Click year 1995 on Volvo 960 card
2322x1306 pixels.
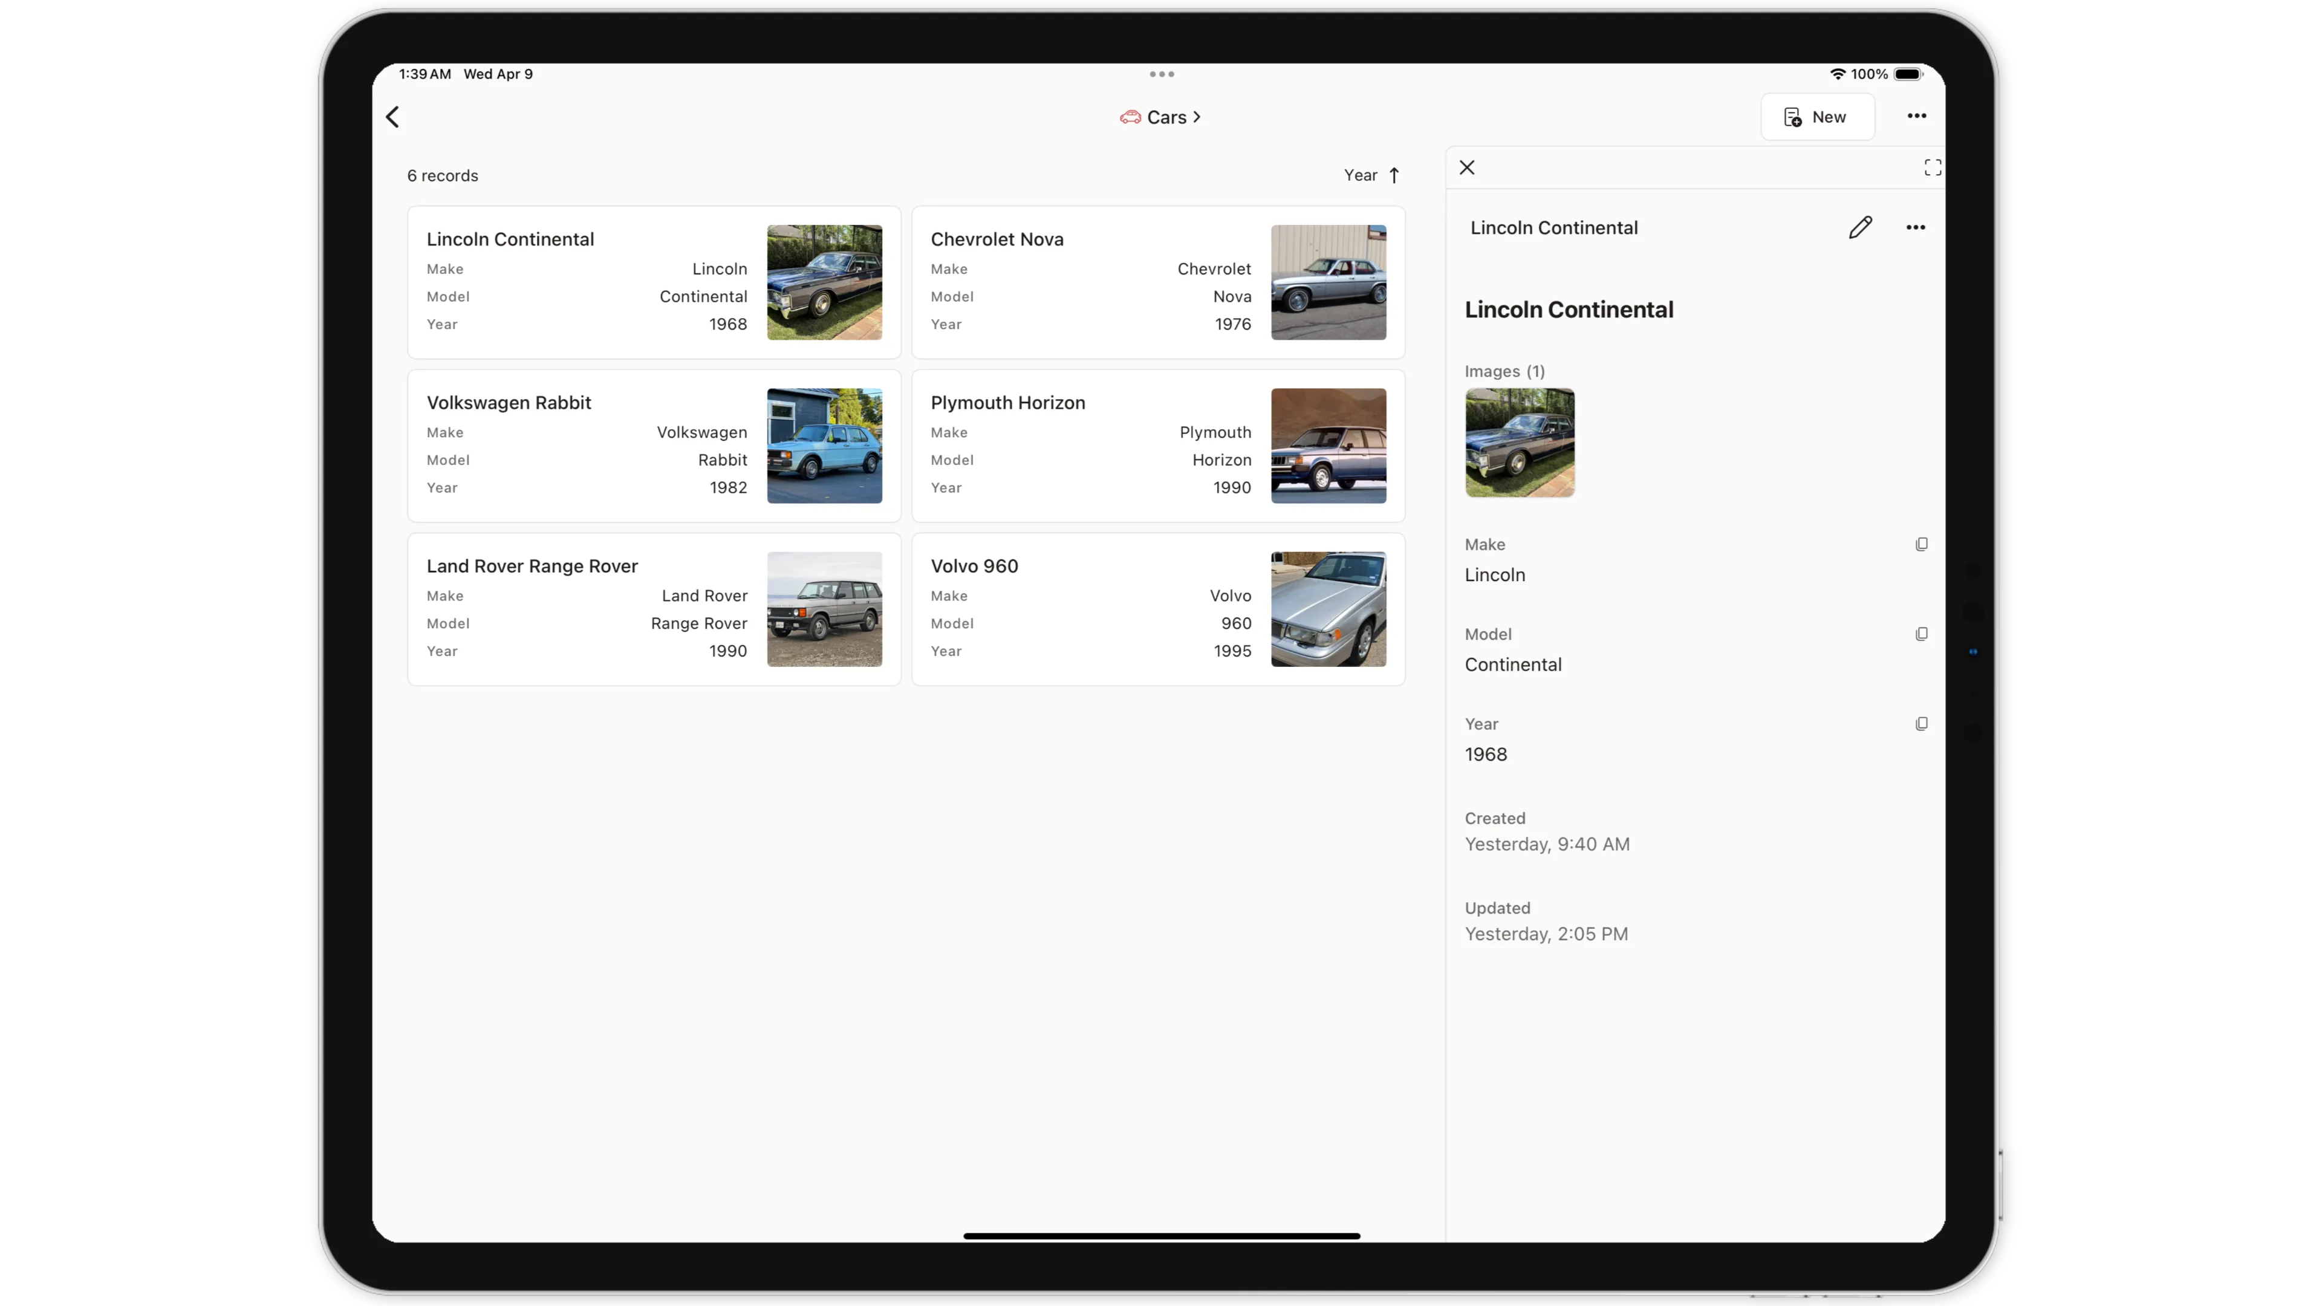pyautogui.click(x=1231, y=651)
